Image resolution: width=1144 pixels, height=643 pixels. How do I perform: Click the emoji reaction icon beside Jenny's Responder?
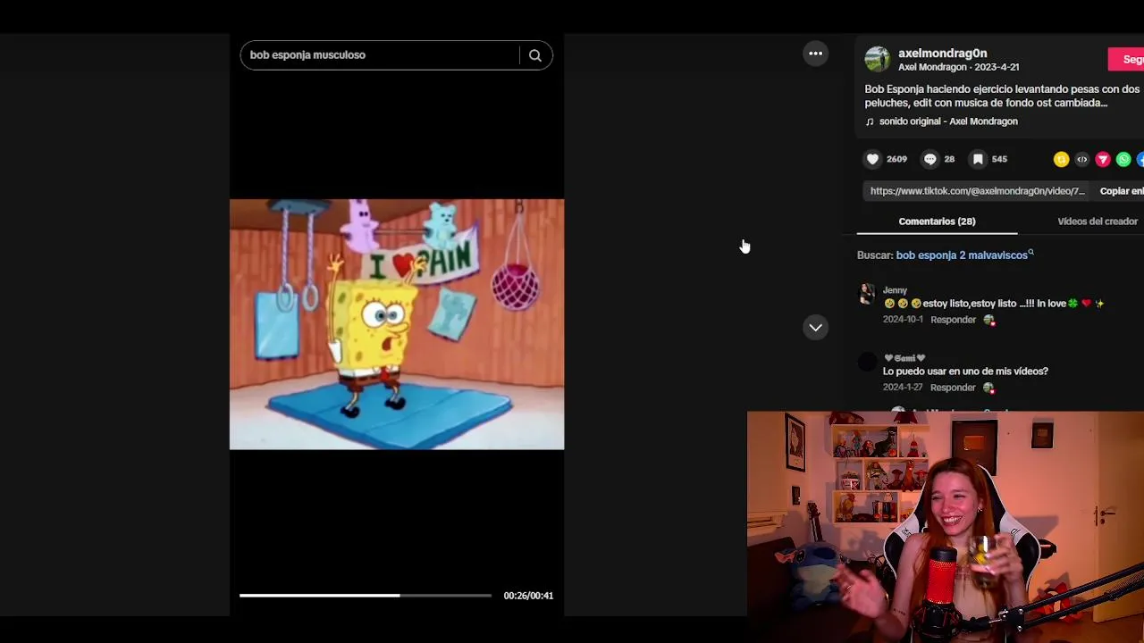988,320
